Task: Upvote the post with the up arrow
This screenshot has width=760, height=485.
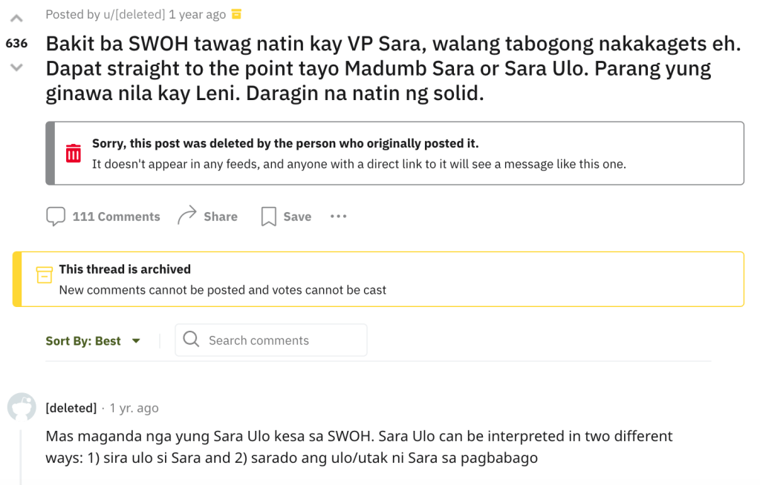Action: [x=16, y=18]
